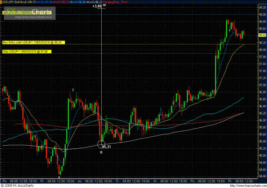Click the 97,60 price axis label
This screenshot has height=188, width=267.
262,64
